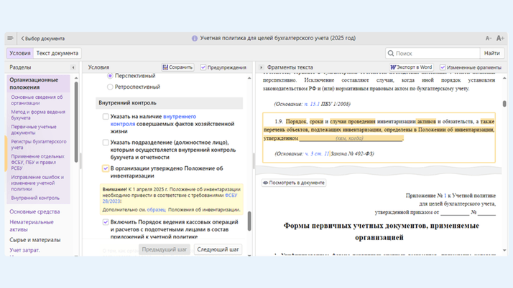Toggle Измененные фрагменты checkbox

pos(443,67)
